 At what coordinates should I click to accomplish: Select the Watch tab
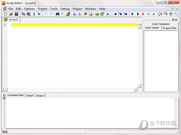(x=30, y=95)
